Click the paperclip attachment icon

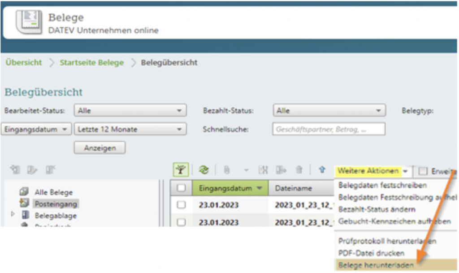pos(227,170)
